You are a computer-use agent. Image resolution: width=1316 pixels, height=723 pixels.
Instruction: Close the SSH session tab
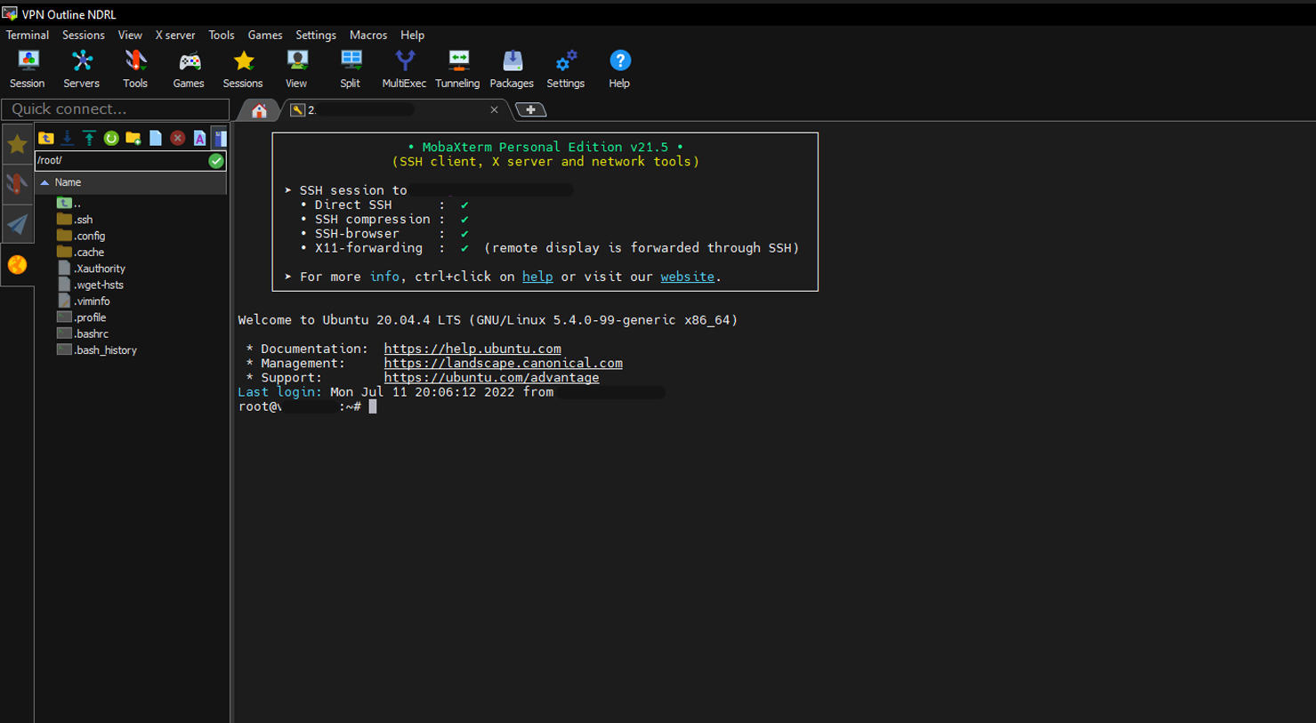tap(495, 110)
